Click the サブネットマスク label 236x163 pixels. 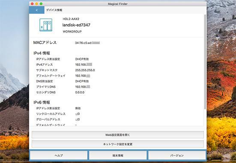(47, 70)
